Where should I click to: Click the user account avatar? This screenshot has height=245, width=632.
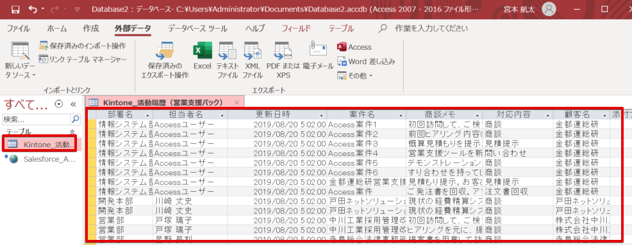pyautogui.click(x=549, y=10)
